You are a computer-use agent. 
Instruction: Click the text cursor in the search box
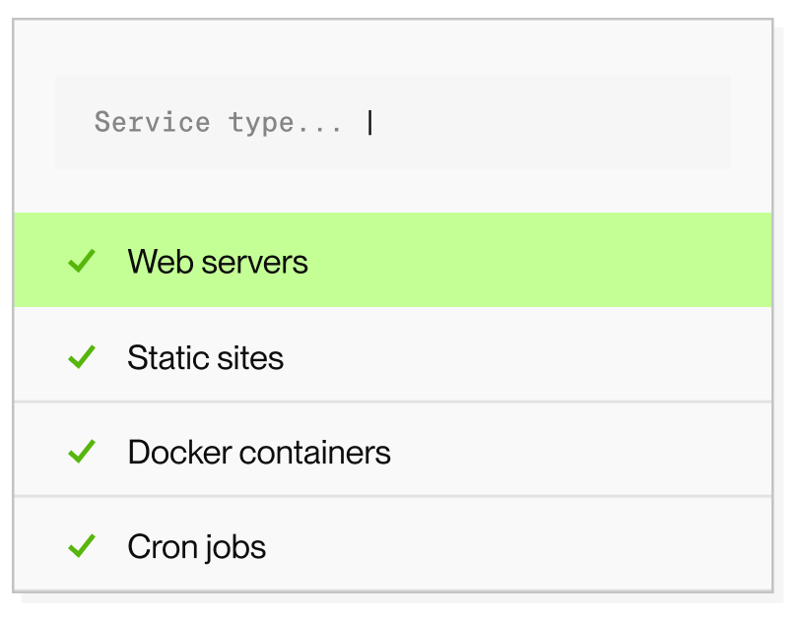pyautogui.click(x=370, y=123)
